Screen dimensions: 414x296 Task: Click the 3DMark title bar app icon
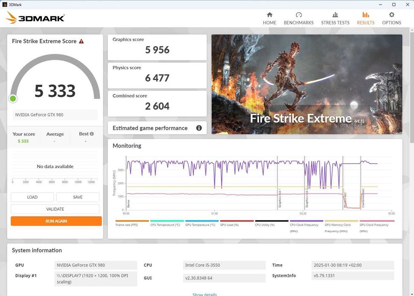[x=5, y=5]
